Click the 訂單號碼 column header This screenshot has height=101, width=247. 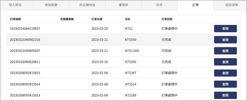pyautogui.click(x=15, y=19)
